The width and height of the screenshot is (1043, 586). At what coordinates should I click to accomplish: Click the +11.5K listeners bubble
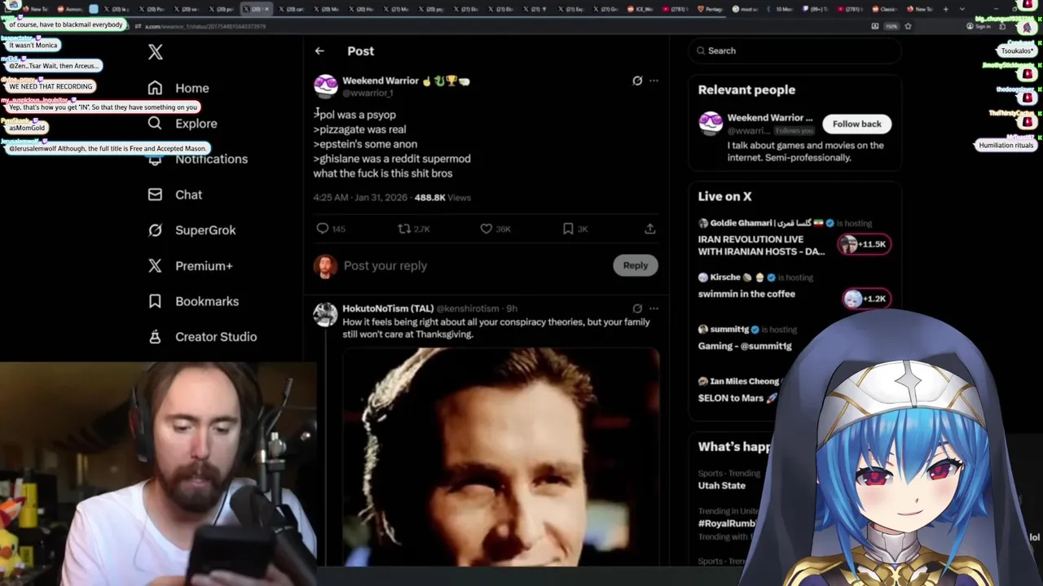point(865,244)
